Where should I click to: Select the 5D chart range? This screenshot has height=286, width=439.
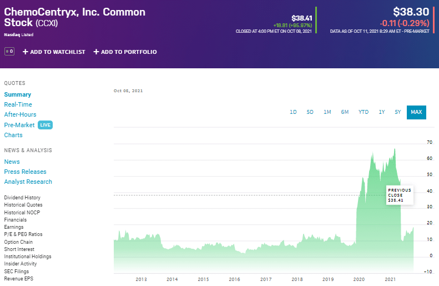click(310, 112)
